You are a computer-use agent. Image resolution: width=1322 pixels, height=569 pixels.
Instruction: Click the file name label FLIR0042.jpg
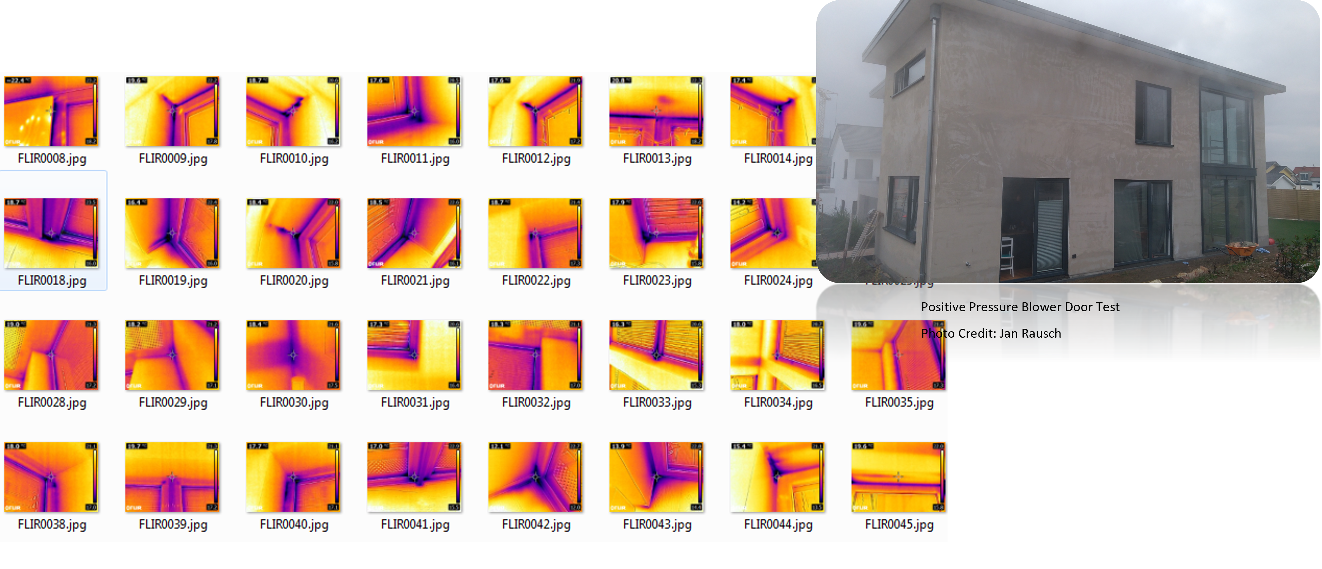point(536,525)
